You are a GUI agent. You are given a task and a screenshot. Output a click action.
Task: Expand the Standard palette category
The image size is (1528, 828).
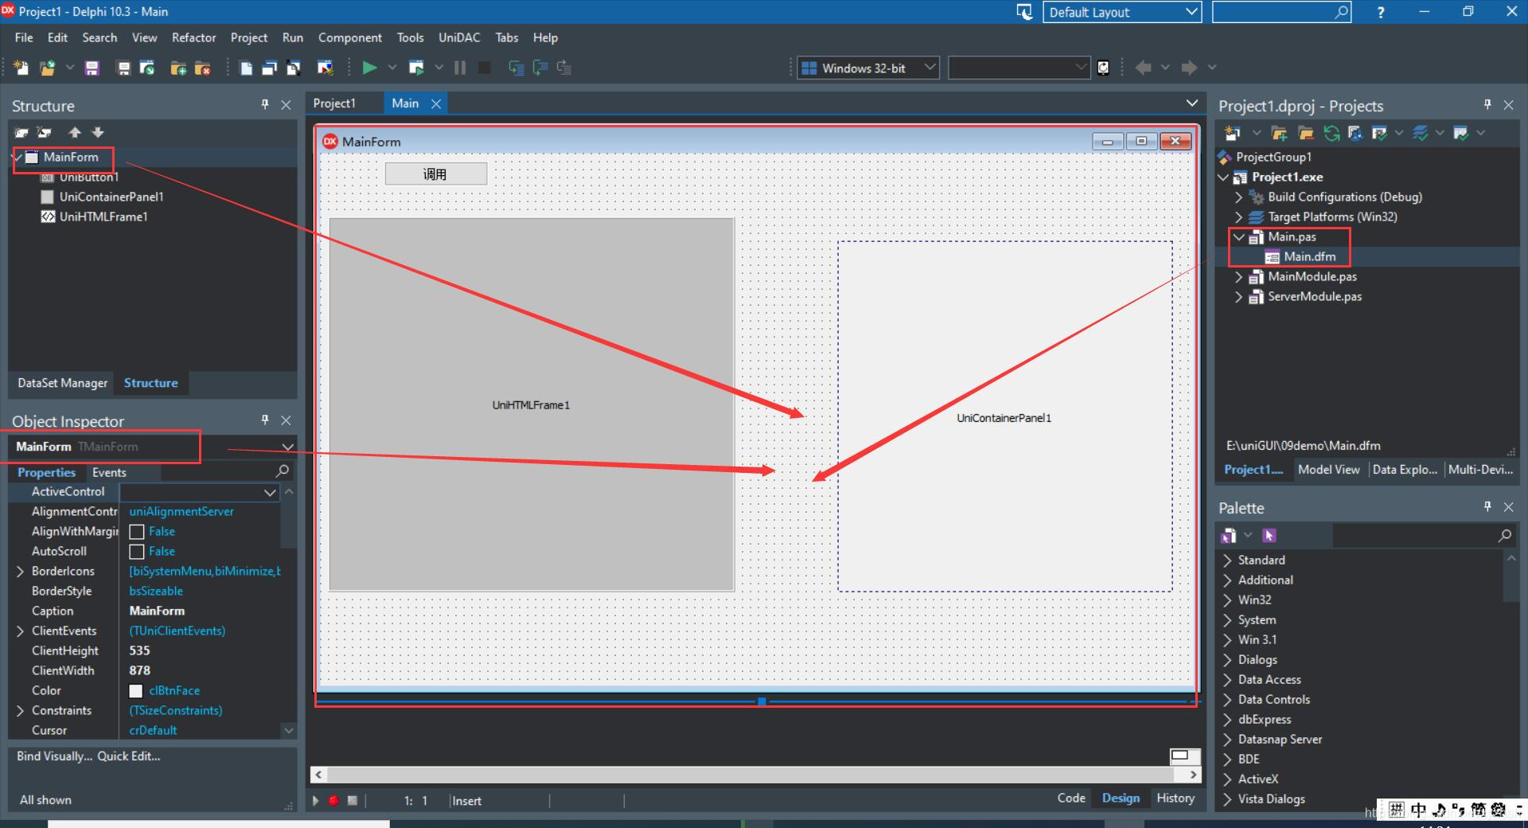pos(1227,560)
